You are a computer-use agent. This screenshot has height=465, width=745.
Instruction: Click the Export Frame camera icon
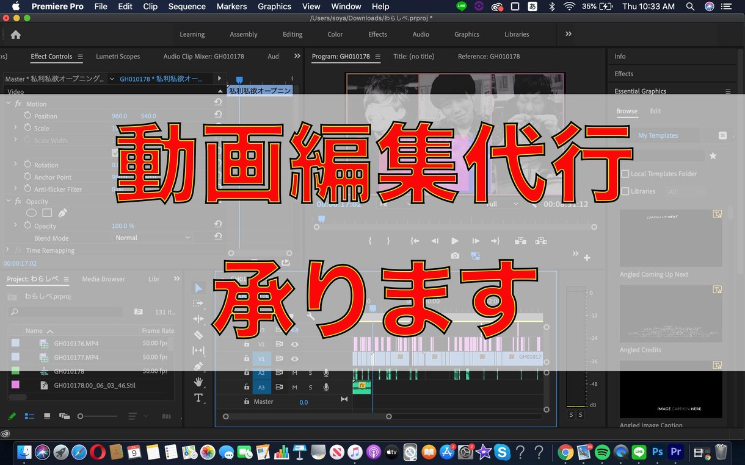tap(455, 256)
